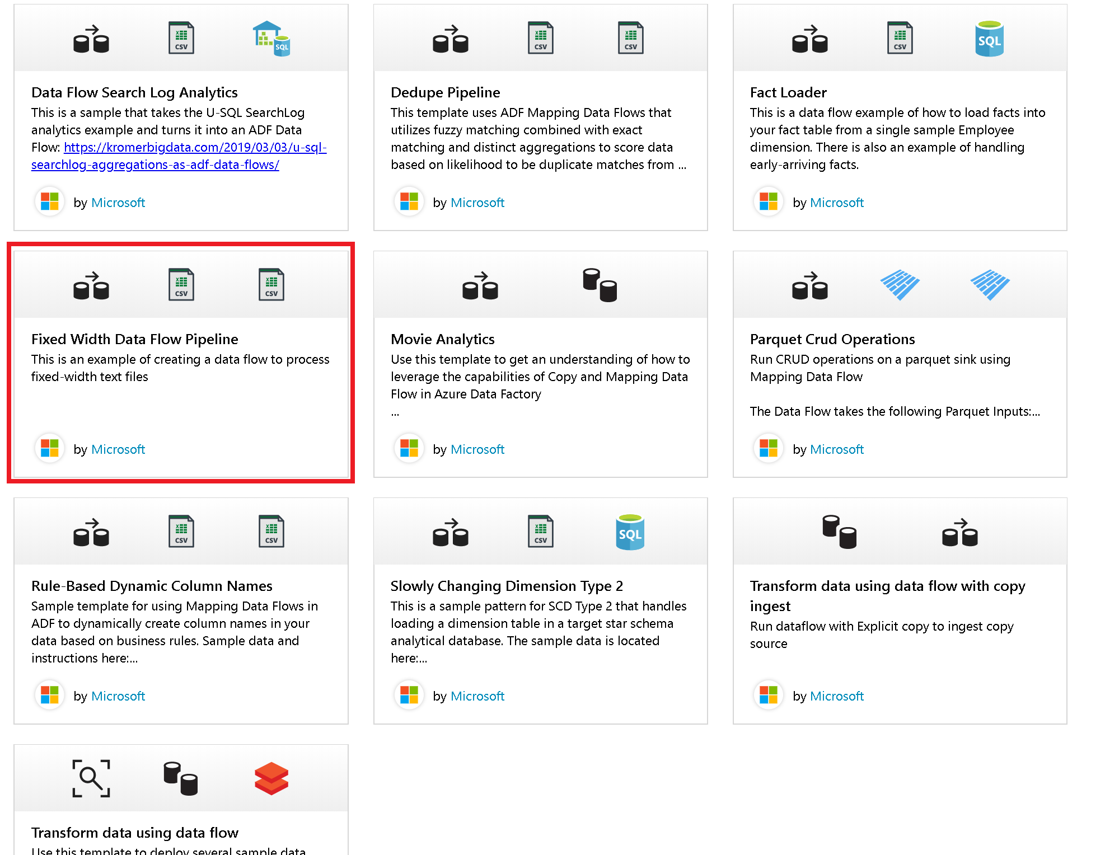Select the Data Flow Search Log Analytics title
This screenshot has height=855, width=1105.
click(x=134, y=92)
